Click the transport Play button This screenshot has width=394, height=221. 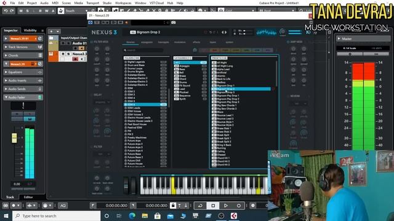[x=226, y=206]
